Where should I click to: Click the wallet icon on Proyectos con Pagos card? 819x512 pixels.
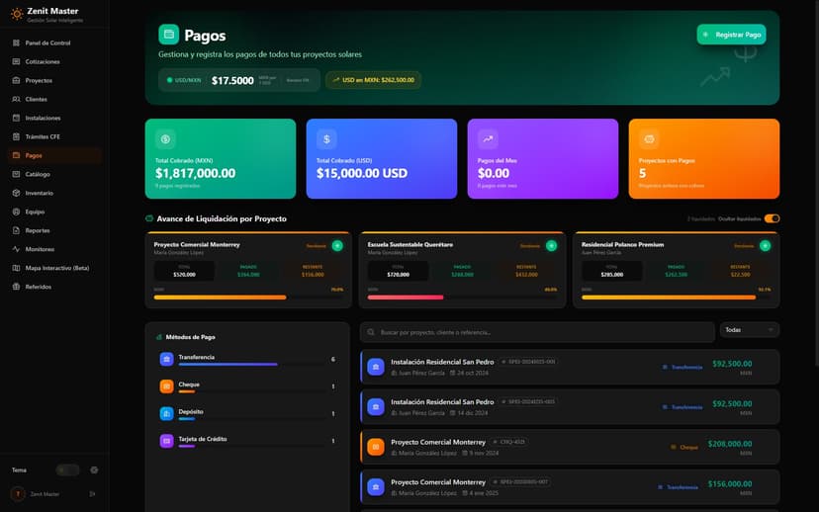tap(649, 139)
